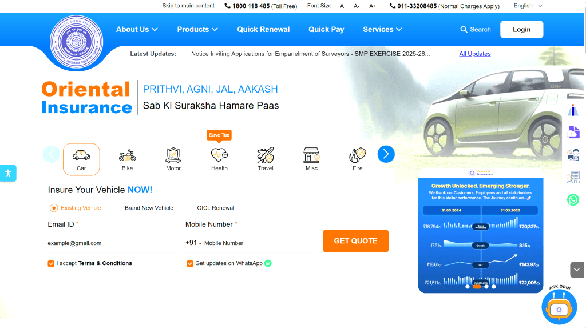Screen dimensions: 586x329
Task: Open the Ask Orin chatbot
Action: (x=559, y=307)
